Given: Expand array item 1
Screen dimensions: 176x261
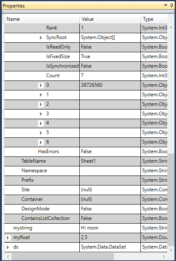Looking at the screenshot, I should tap(41, 95).
